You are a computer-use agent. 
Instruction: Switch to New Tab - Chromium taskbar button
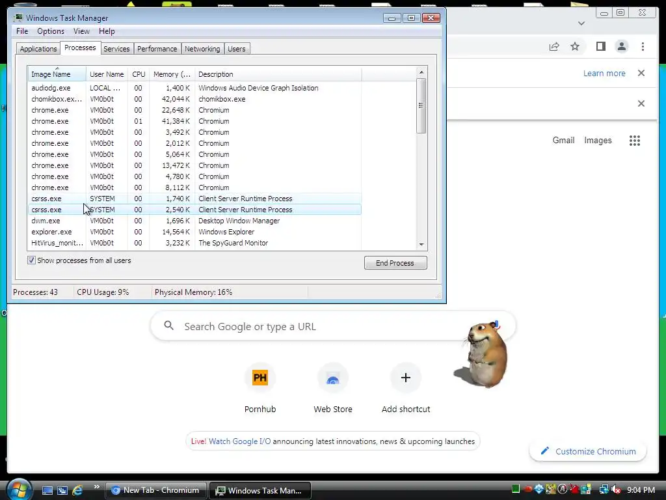pyautogui.click(x=155, y=490)
